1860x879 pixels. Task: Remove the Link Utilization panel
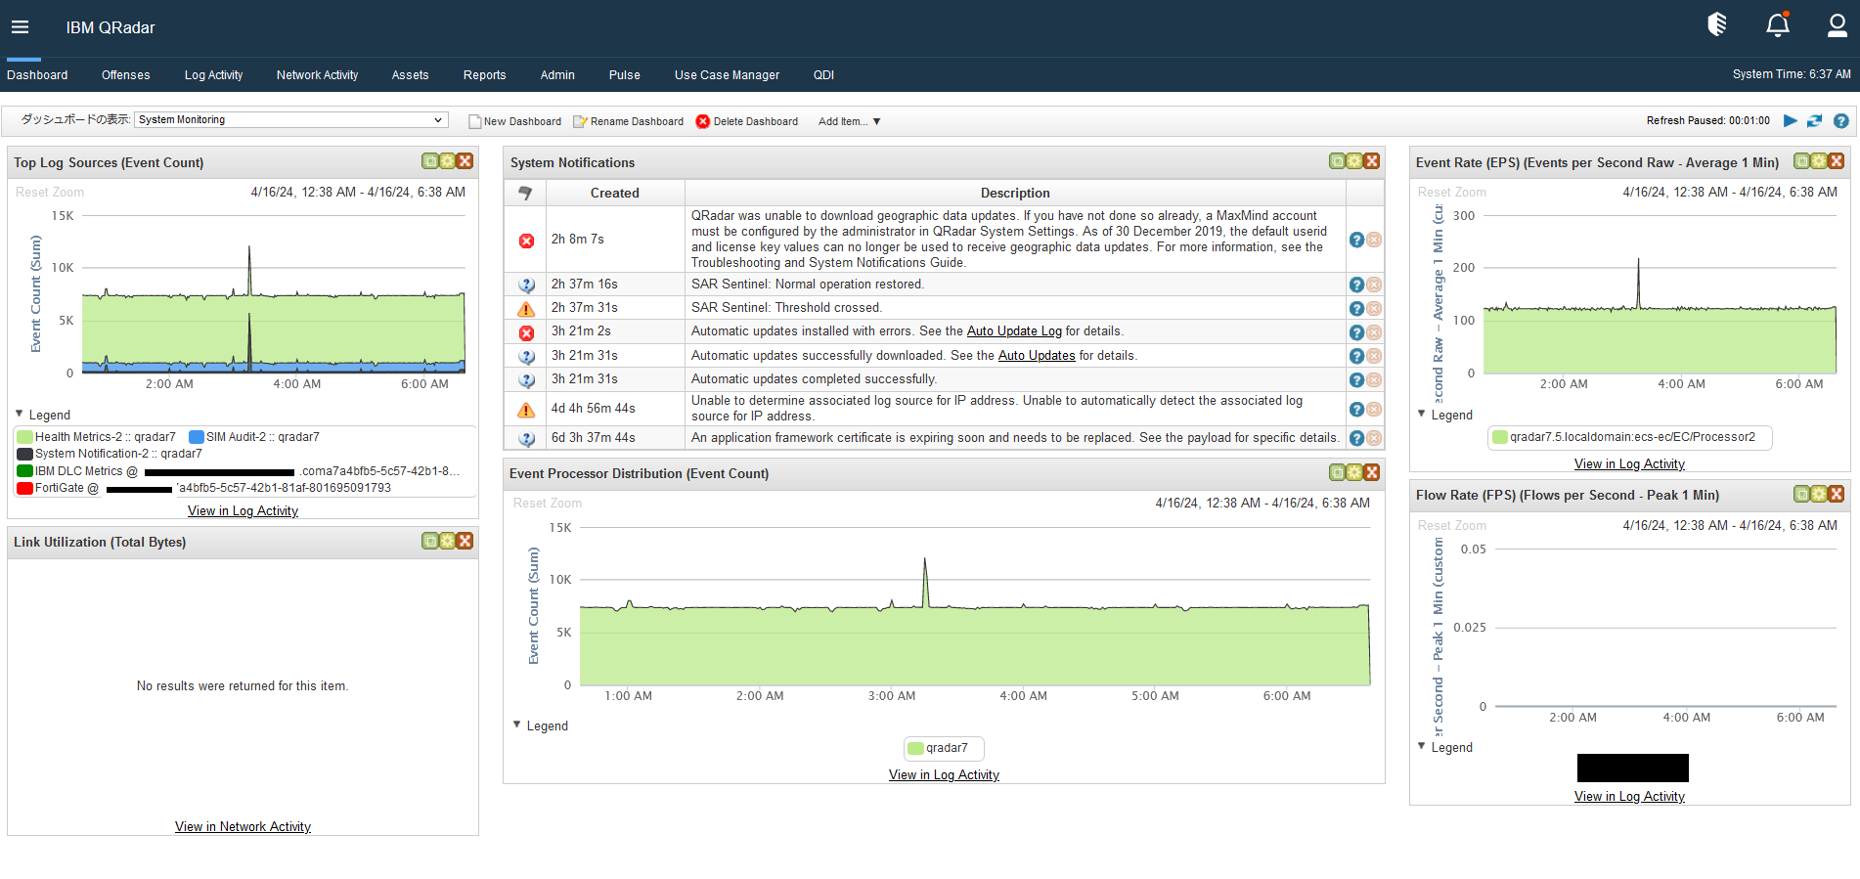pyautogui.click(x=465, y=541)
